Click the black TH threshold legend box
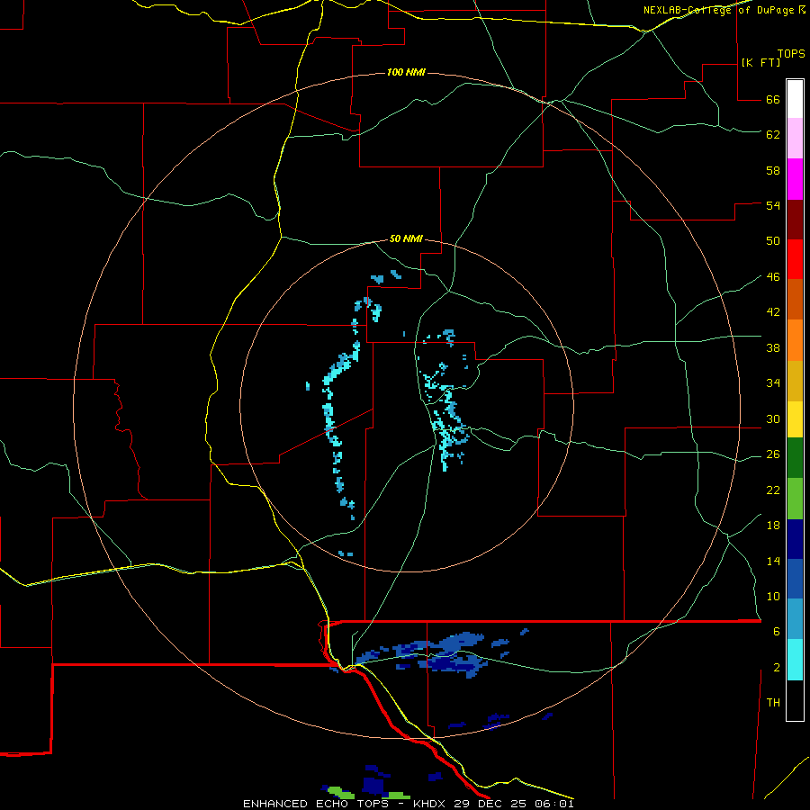810x810 pixels. (x=795, y=700)
